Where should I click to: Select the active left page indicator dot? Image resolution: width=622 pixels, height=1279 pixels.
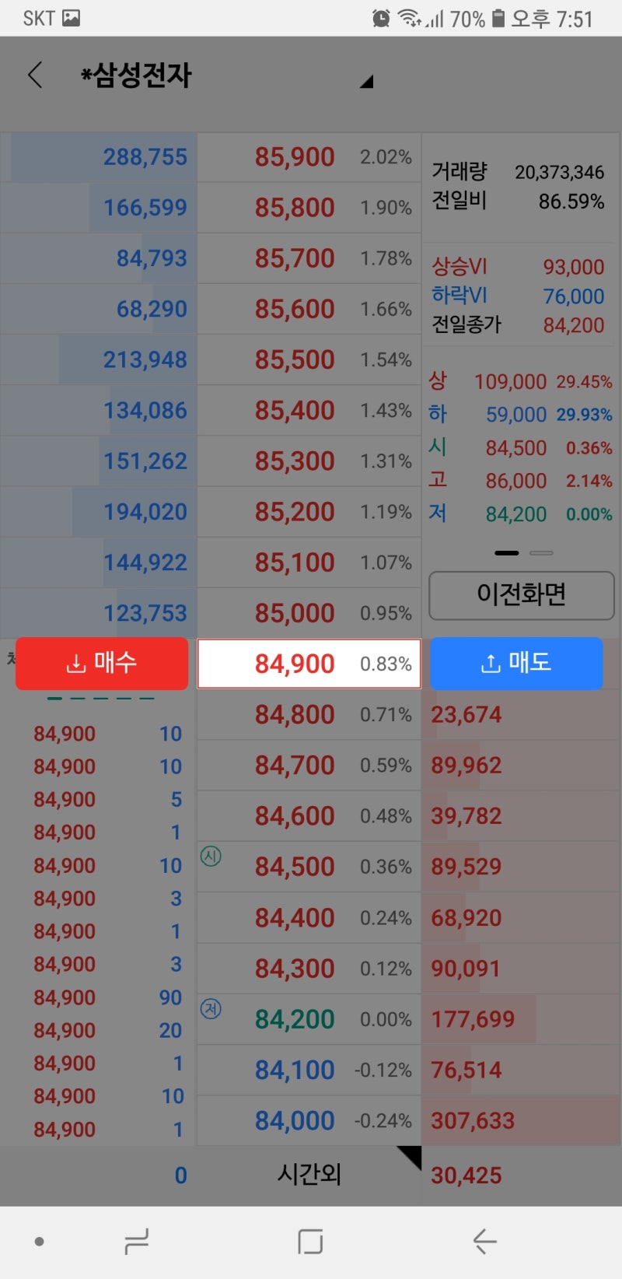point(506,552)
